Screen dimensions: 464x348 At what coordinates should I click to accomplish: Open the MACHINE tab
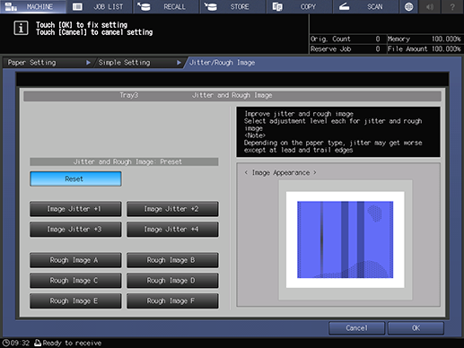[33, 6]
